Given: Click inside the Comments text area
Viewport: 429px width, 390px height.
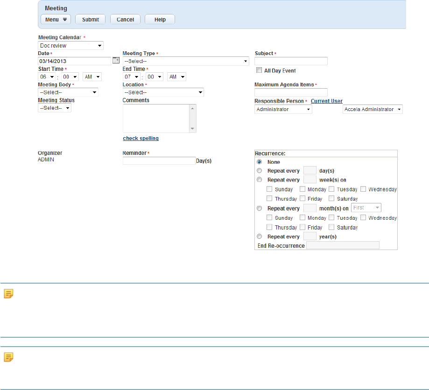Looking at the screenshot, I should point(156,118).
